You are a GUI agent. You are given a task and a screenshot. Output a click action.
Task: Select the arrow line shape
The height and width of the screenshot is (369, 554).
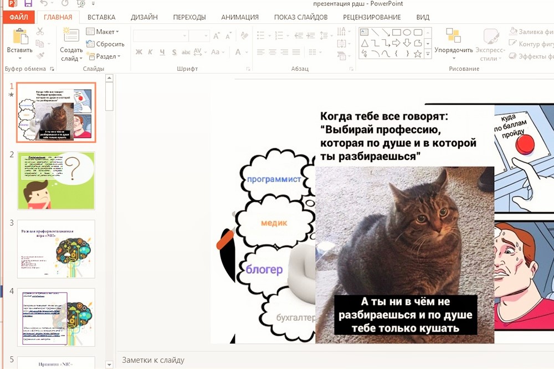[386, 33]
